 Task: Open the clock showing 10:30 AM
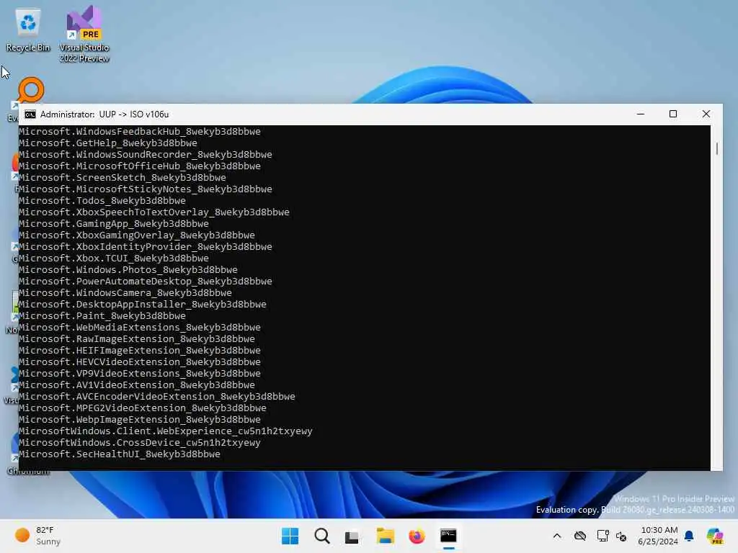click(659, 530)
